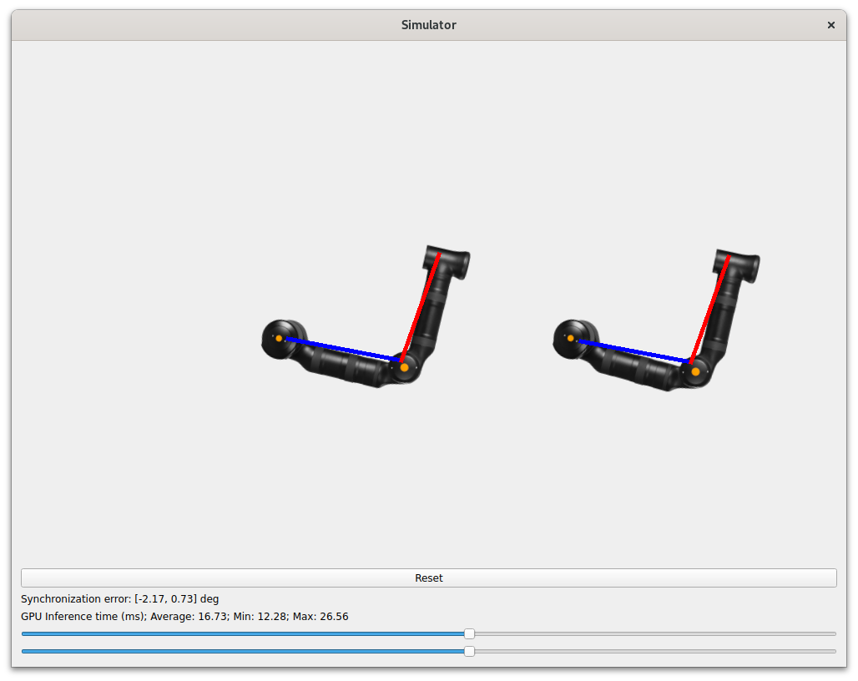Click the upper slider handle
858x681 pixels.
pos(469,633)
